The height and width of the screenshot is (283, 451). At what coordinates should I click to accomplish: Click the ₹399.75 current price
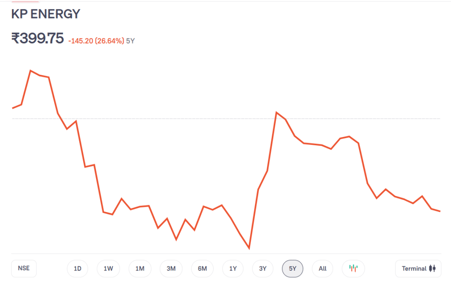tap(38, 39)
